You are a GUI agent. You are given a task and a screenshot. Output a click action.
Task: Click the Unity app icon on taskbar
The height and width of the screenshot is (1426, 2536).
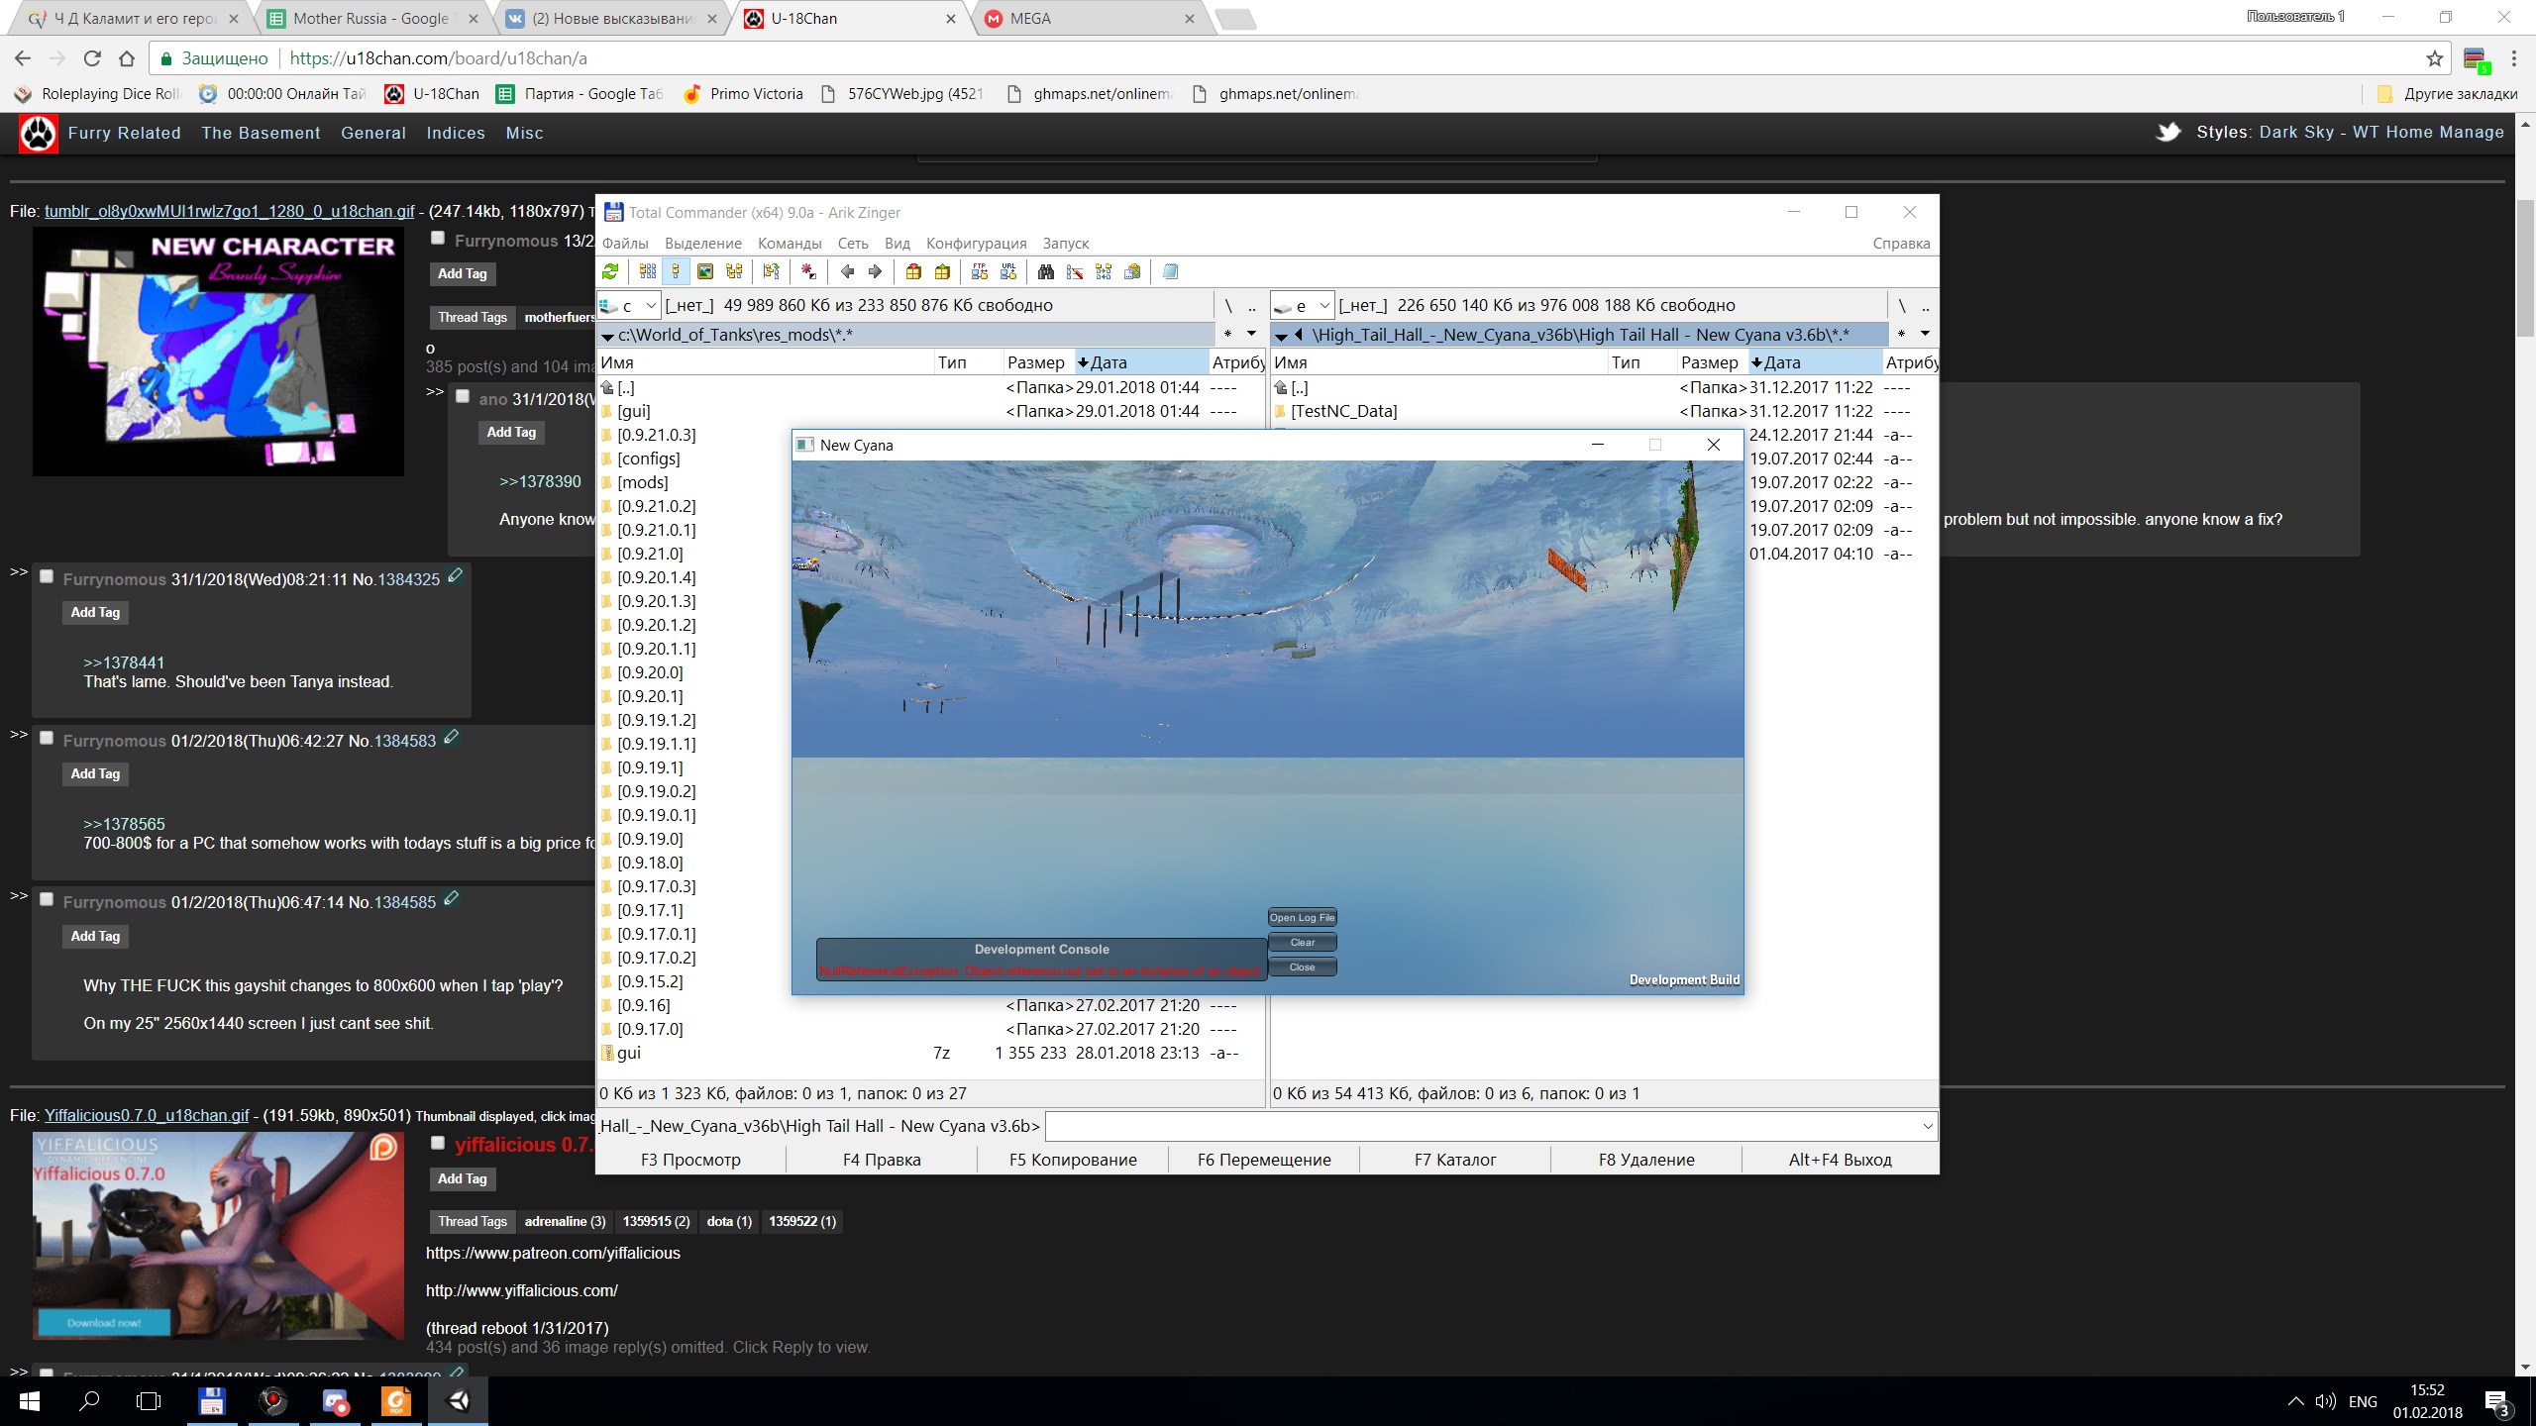[x=458, y=1400]
